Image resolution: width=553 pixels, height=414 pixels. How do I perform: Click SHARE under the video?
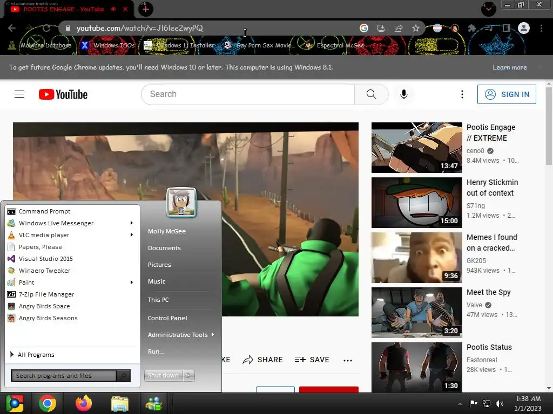tap(263, 360)
